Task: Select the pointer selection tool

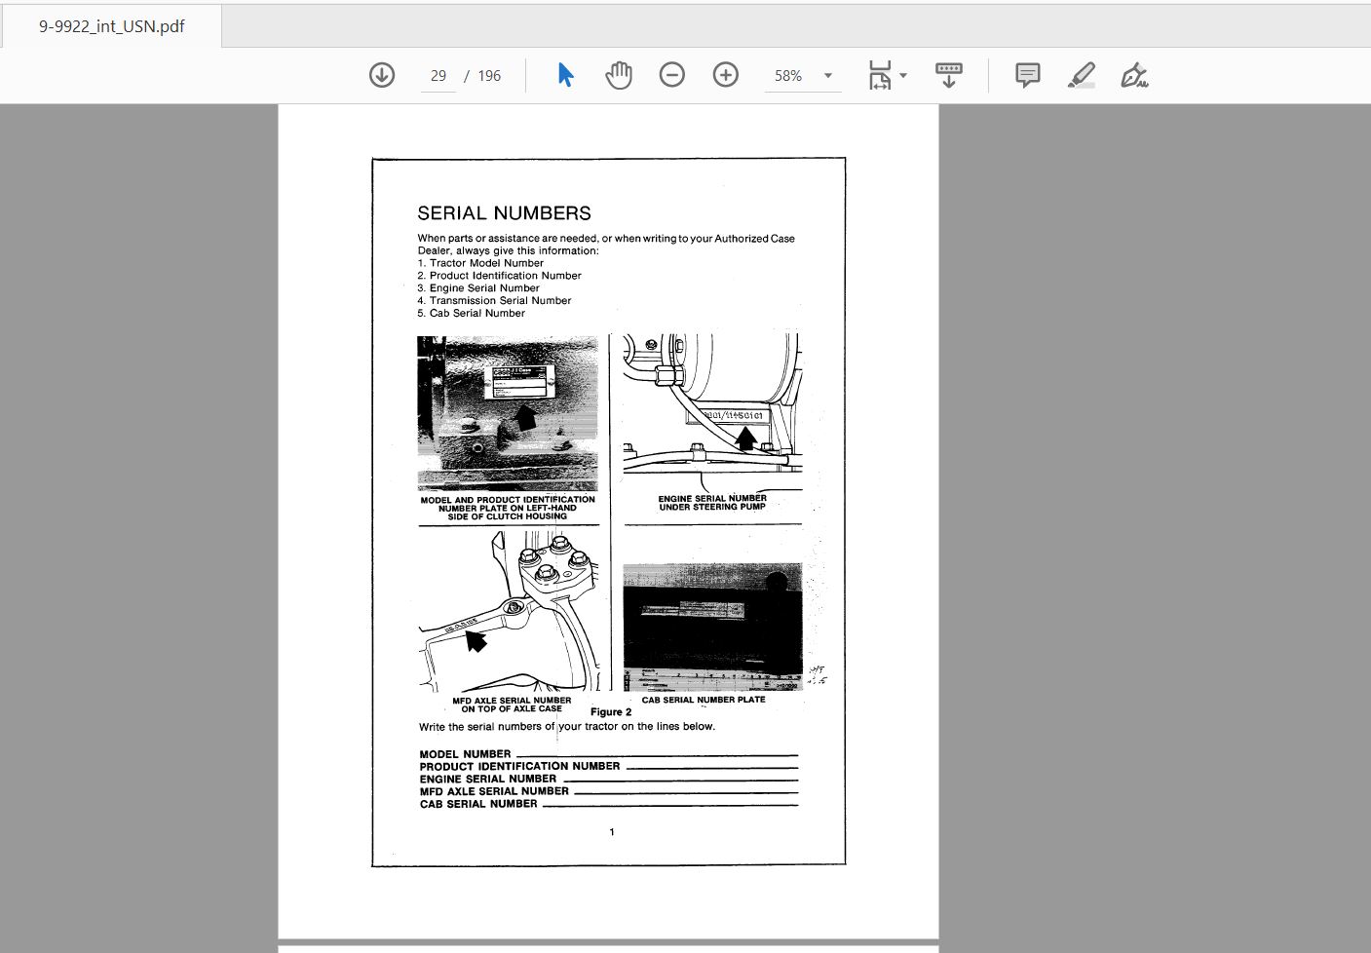Action: (563, 74)
